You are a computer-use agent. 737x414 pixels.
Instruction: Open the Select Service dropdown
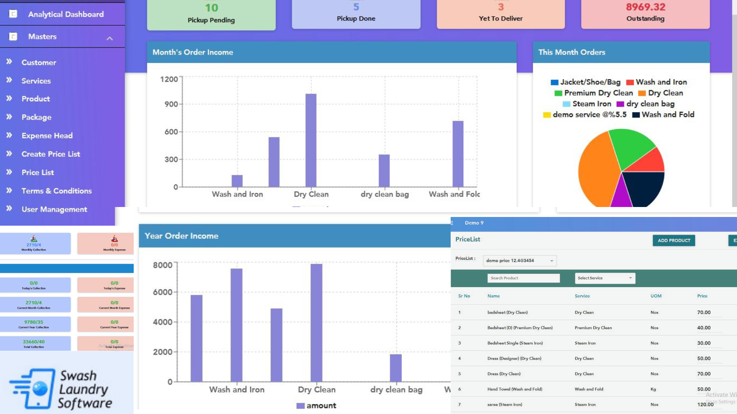click(x=604, y=278)
